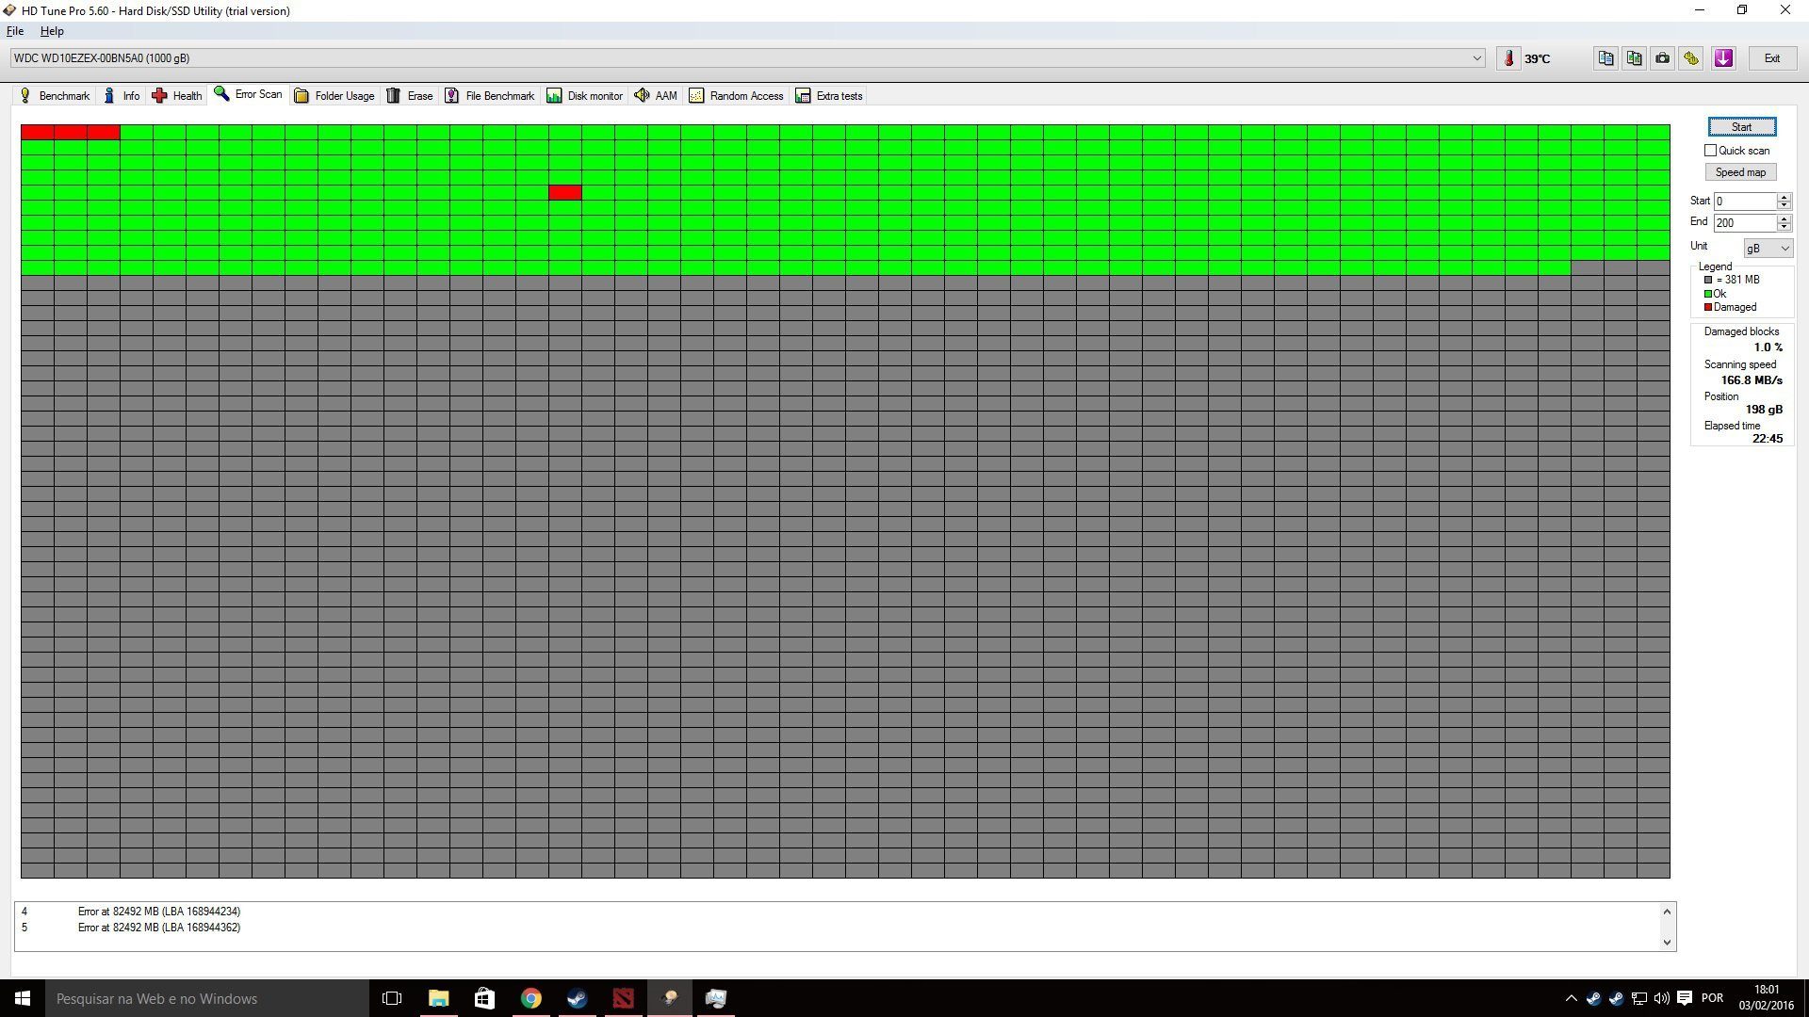Switch to the Info tab

(x=122, y=96)
